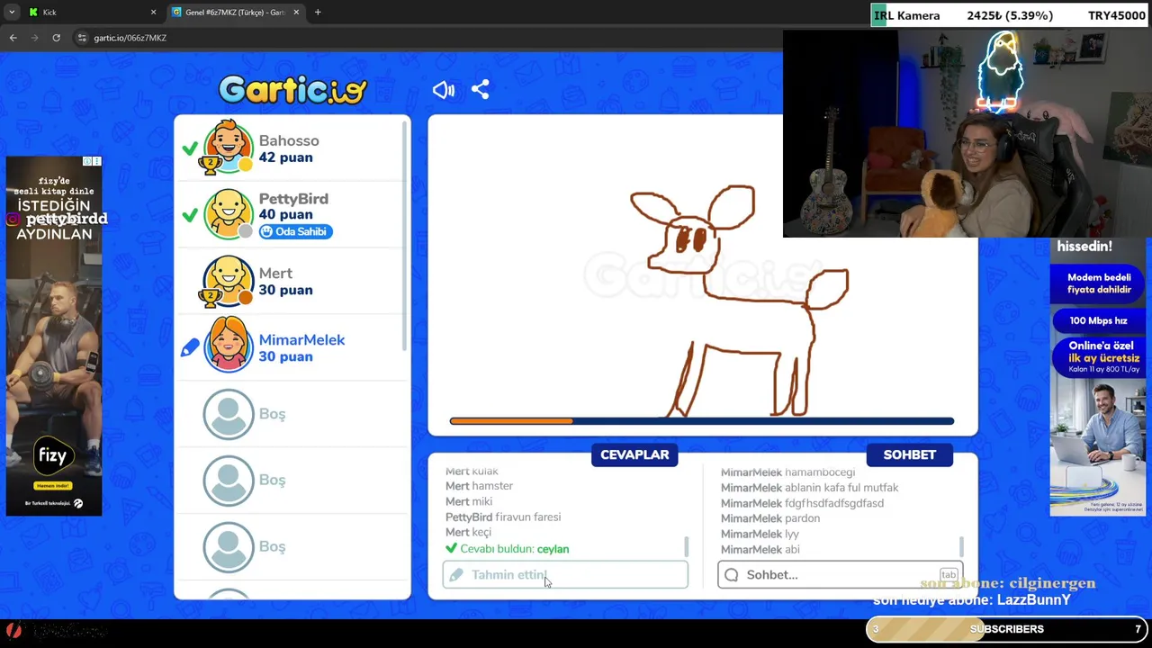Screen dimensions: 1152x648
Task: Click the player list scrollbar
Action: (x=406, y=234)
